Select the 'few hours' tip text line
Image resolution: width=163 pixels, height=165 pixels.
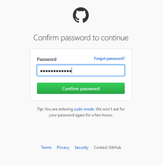[81, 115]
